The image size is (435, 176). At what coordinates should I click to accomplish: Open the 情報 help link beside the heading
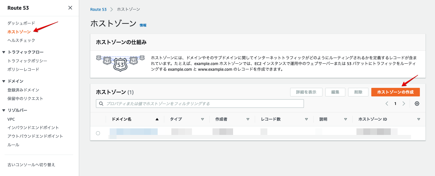pyautogui.click(x=143, y=25)
